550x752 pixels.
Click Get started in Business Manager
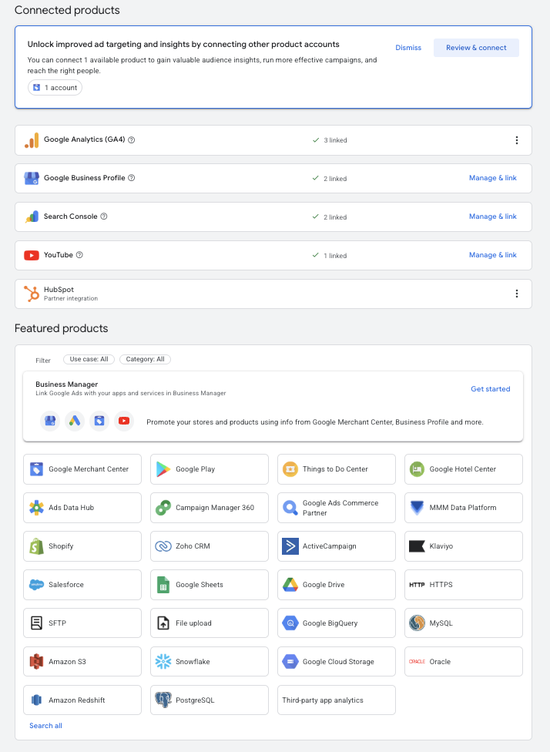pos(490,389)
